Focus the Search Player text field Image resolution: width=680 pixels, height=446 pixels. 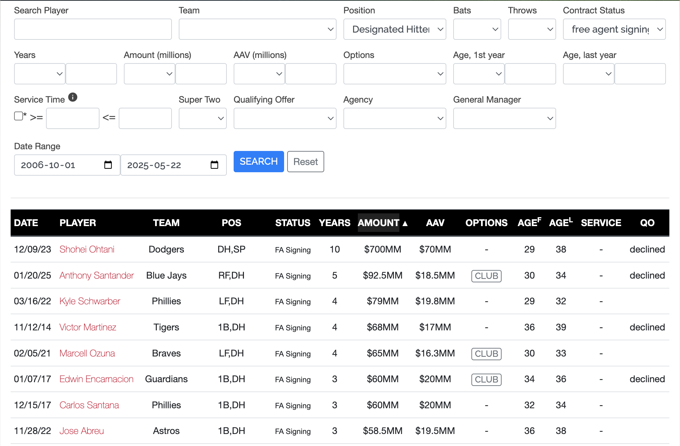pos(93,29)
